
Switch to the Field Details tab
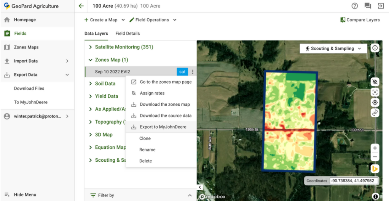(128, 34)
